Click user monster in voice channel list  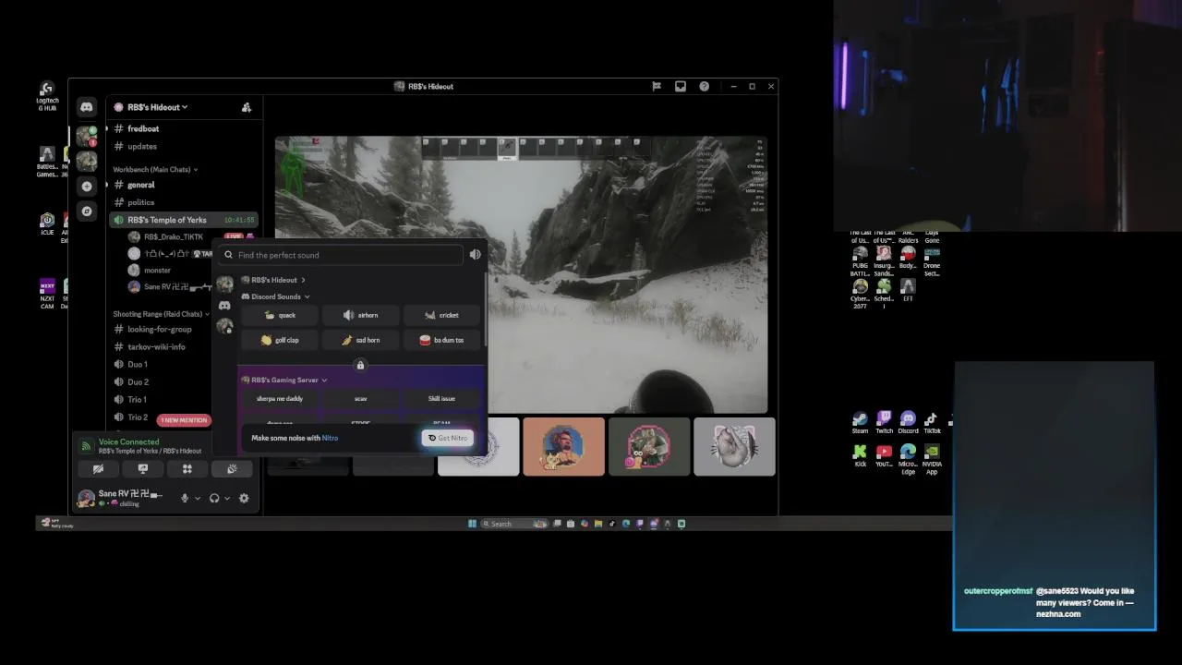point(157,270)
